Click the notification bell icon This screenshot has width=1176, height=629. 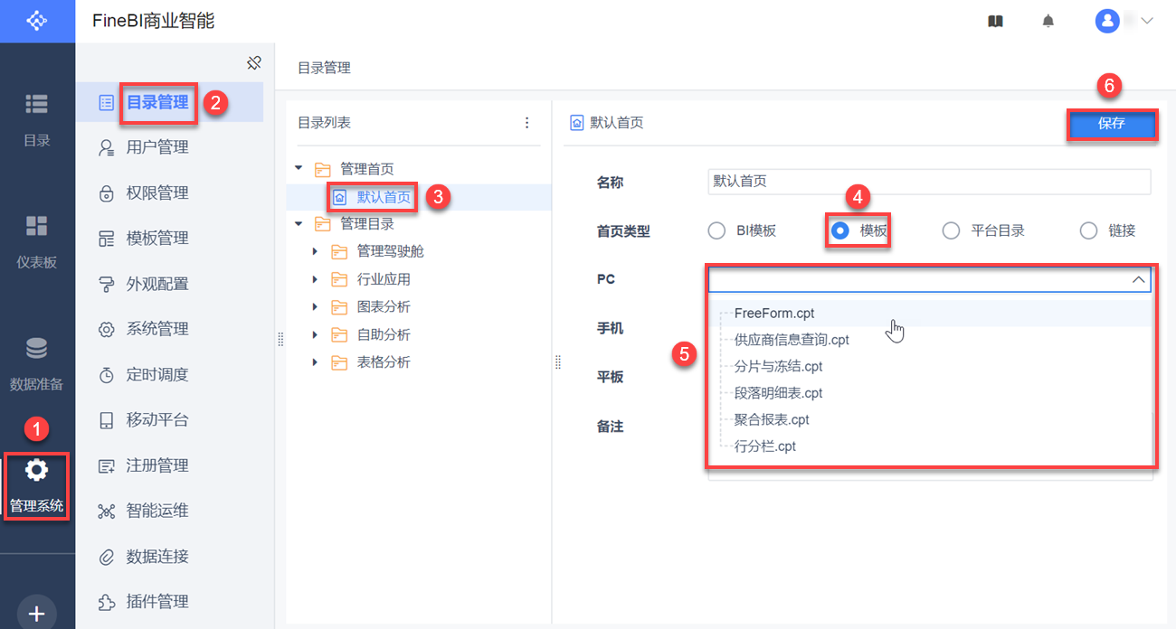pyautogui.click(x=1048, y=21)
